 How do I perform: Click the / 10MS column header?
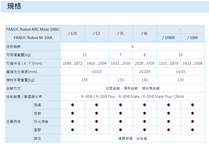tap(168, 38)
